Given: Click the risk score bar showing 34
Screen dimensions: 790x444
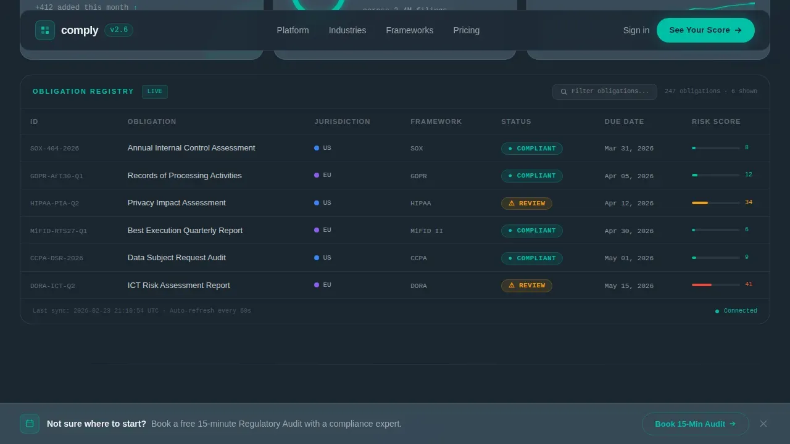Looking at the screenshot, I should tap(716, 203).
